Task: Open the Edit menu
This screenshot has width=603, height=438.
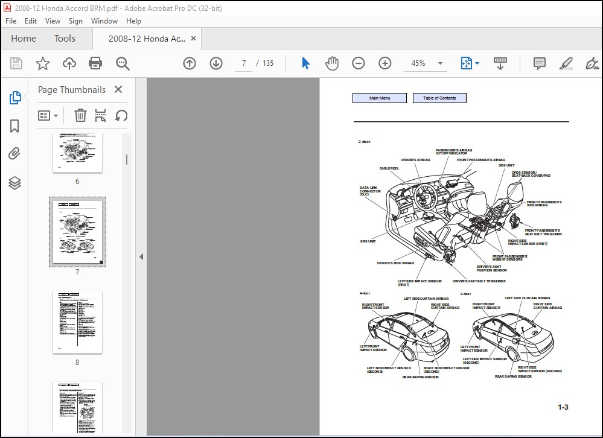Action: 31,21
